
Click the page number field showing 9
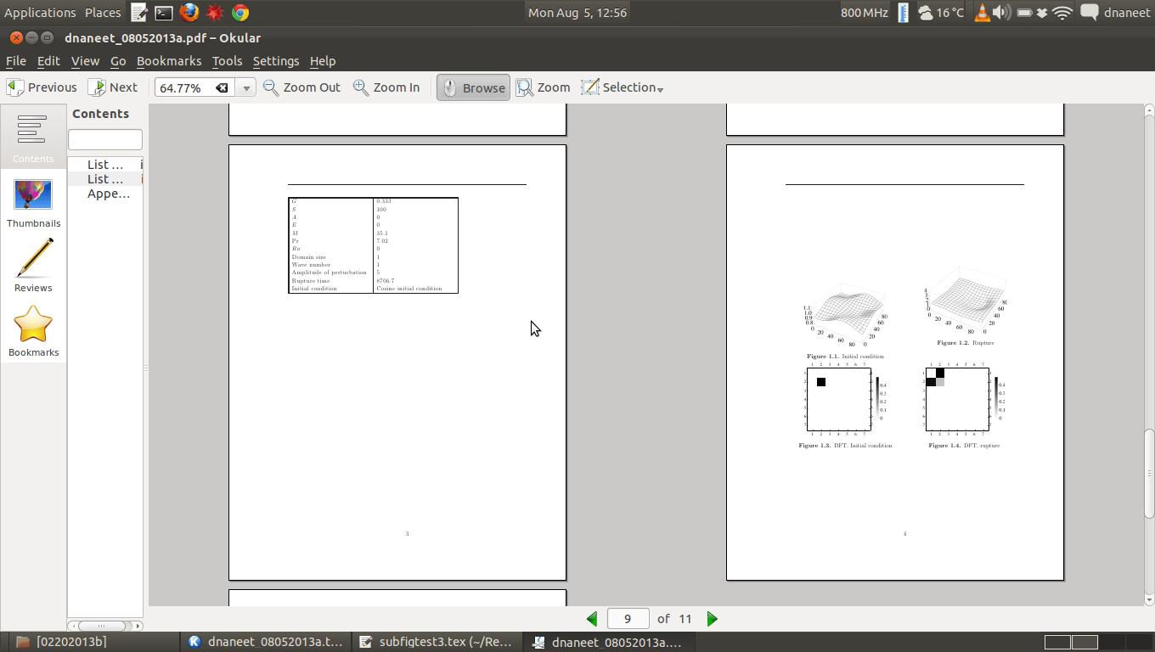[628, 619]
